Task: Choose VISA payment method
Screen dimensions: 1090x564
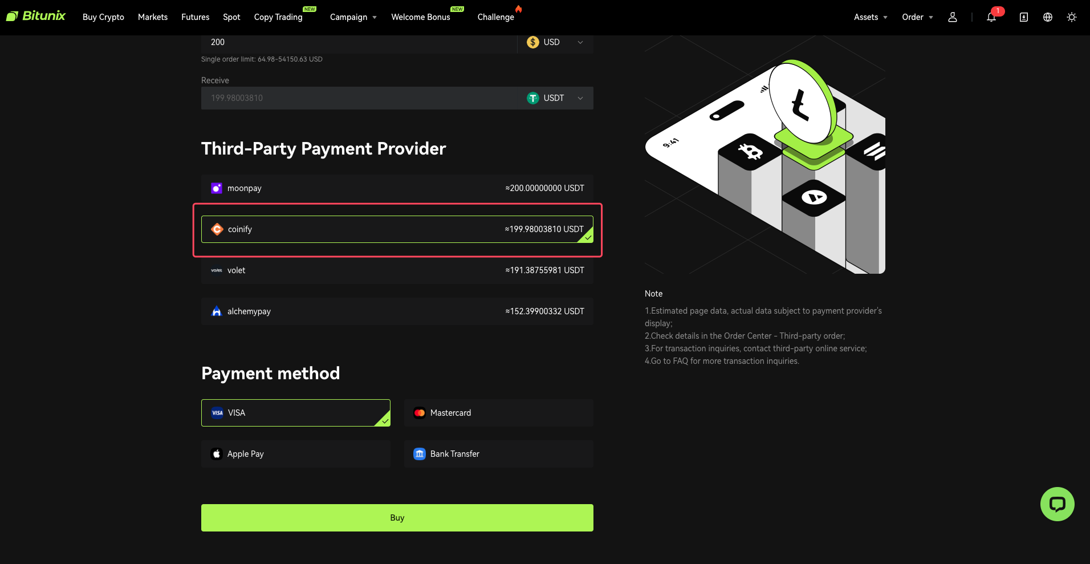Action: pyautogui.click(x=296, y=413)
